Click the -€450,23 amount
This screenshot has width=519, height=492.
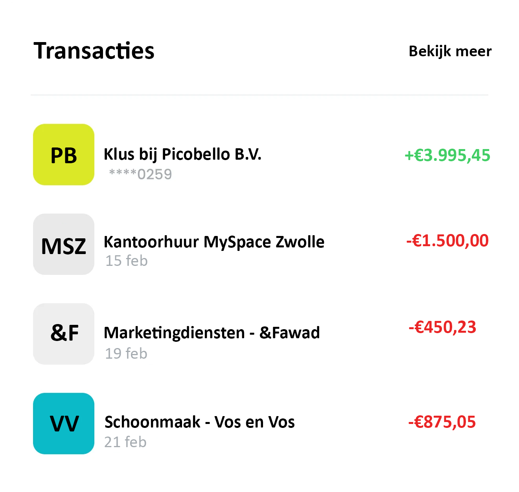point(442,327)
